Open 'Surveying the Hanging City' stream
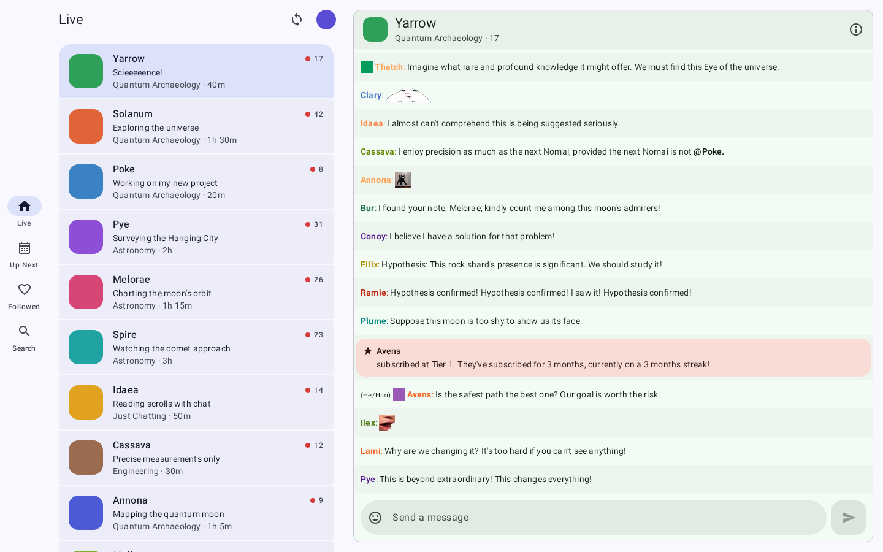The width and height of the screenshot is (883, 552). [196, 237]
